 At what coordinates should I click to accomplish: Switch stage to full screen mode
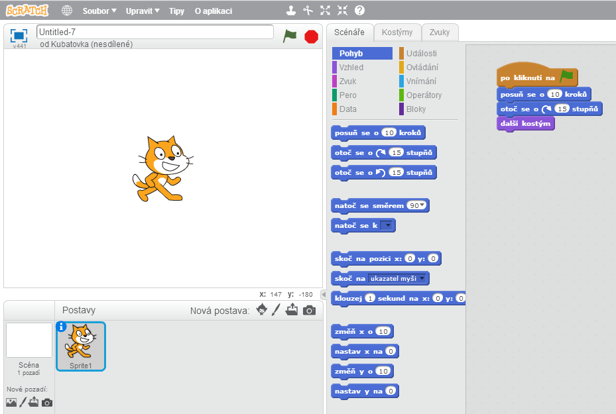19,36
